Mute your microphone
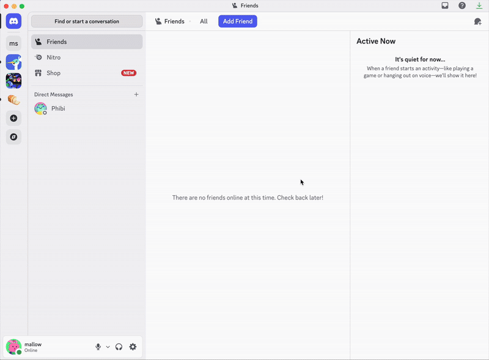Image resolution: width=489 pixels, height=360 pixels. click(98, 347)
